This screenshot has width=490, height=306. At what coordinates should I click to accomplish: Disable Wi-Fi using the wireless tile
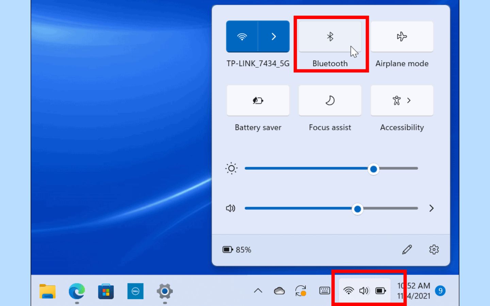(x=242, y=37)
